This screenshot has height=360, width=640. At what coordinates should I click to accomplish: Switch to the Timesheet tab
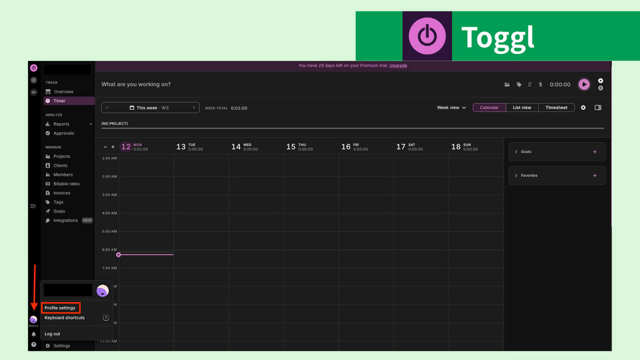pyautogui.click(x=556, y=108)
